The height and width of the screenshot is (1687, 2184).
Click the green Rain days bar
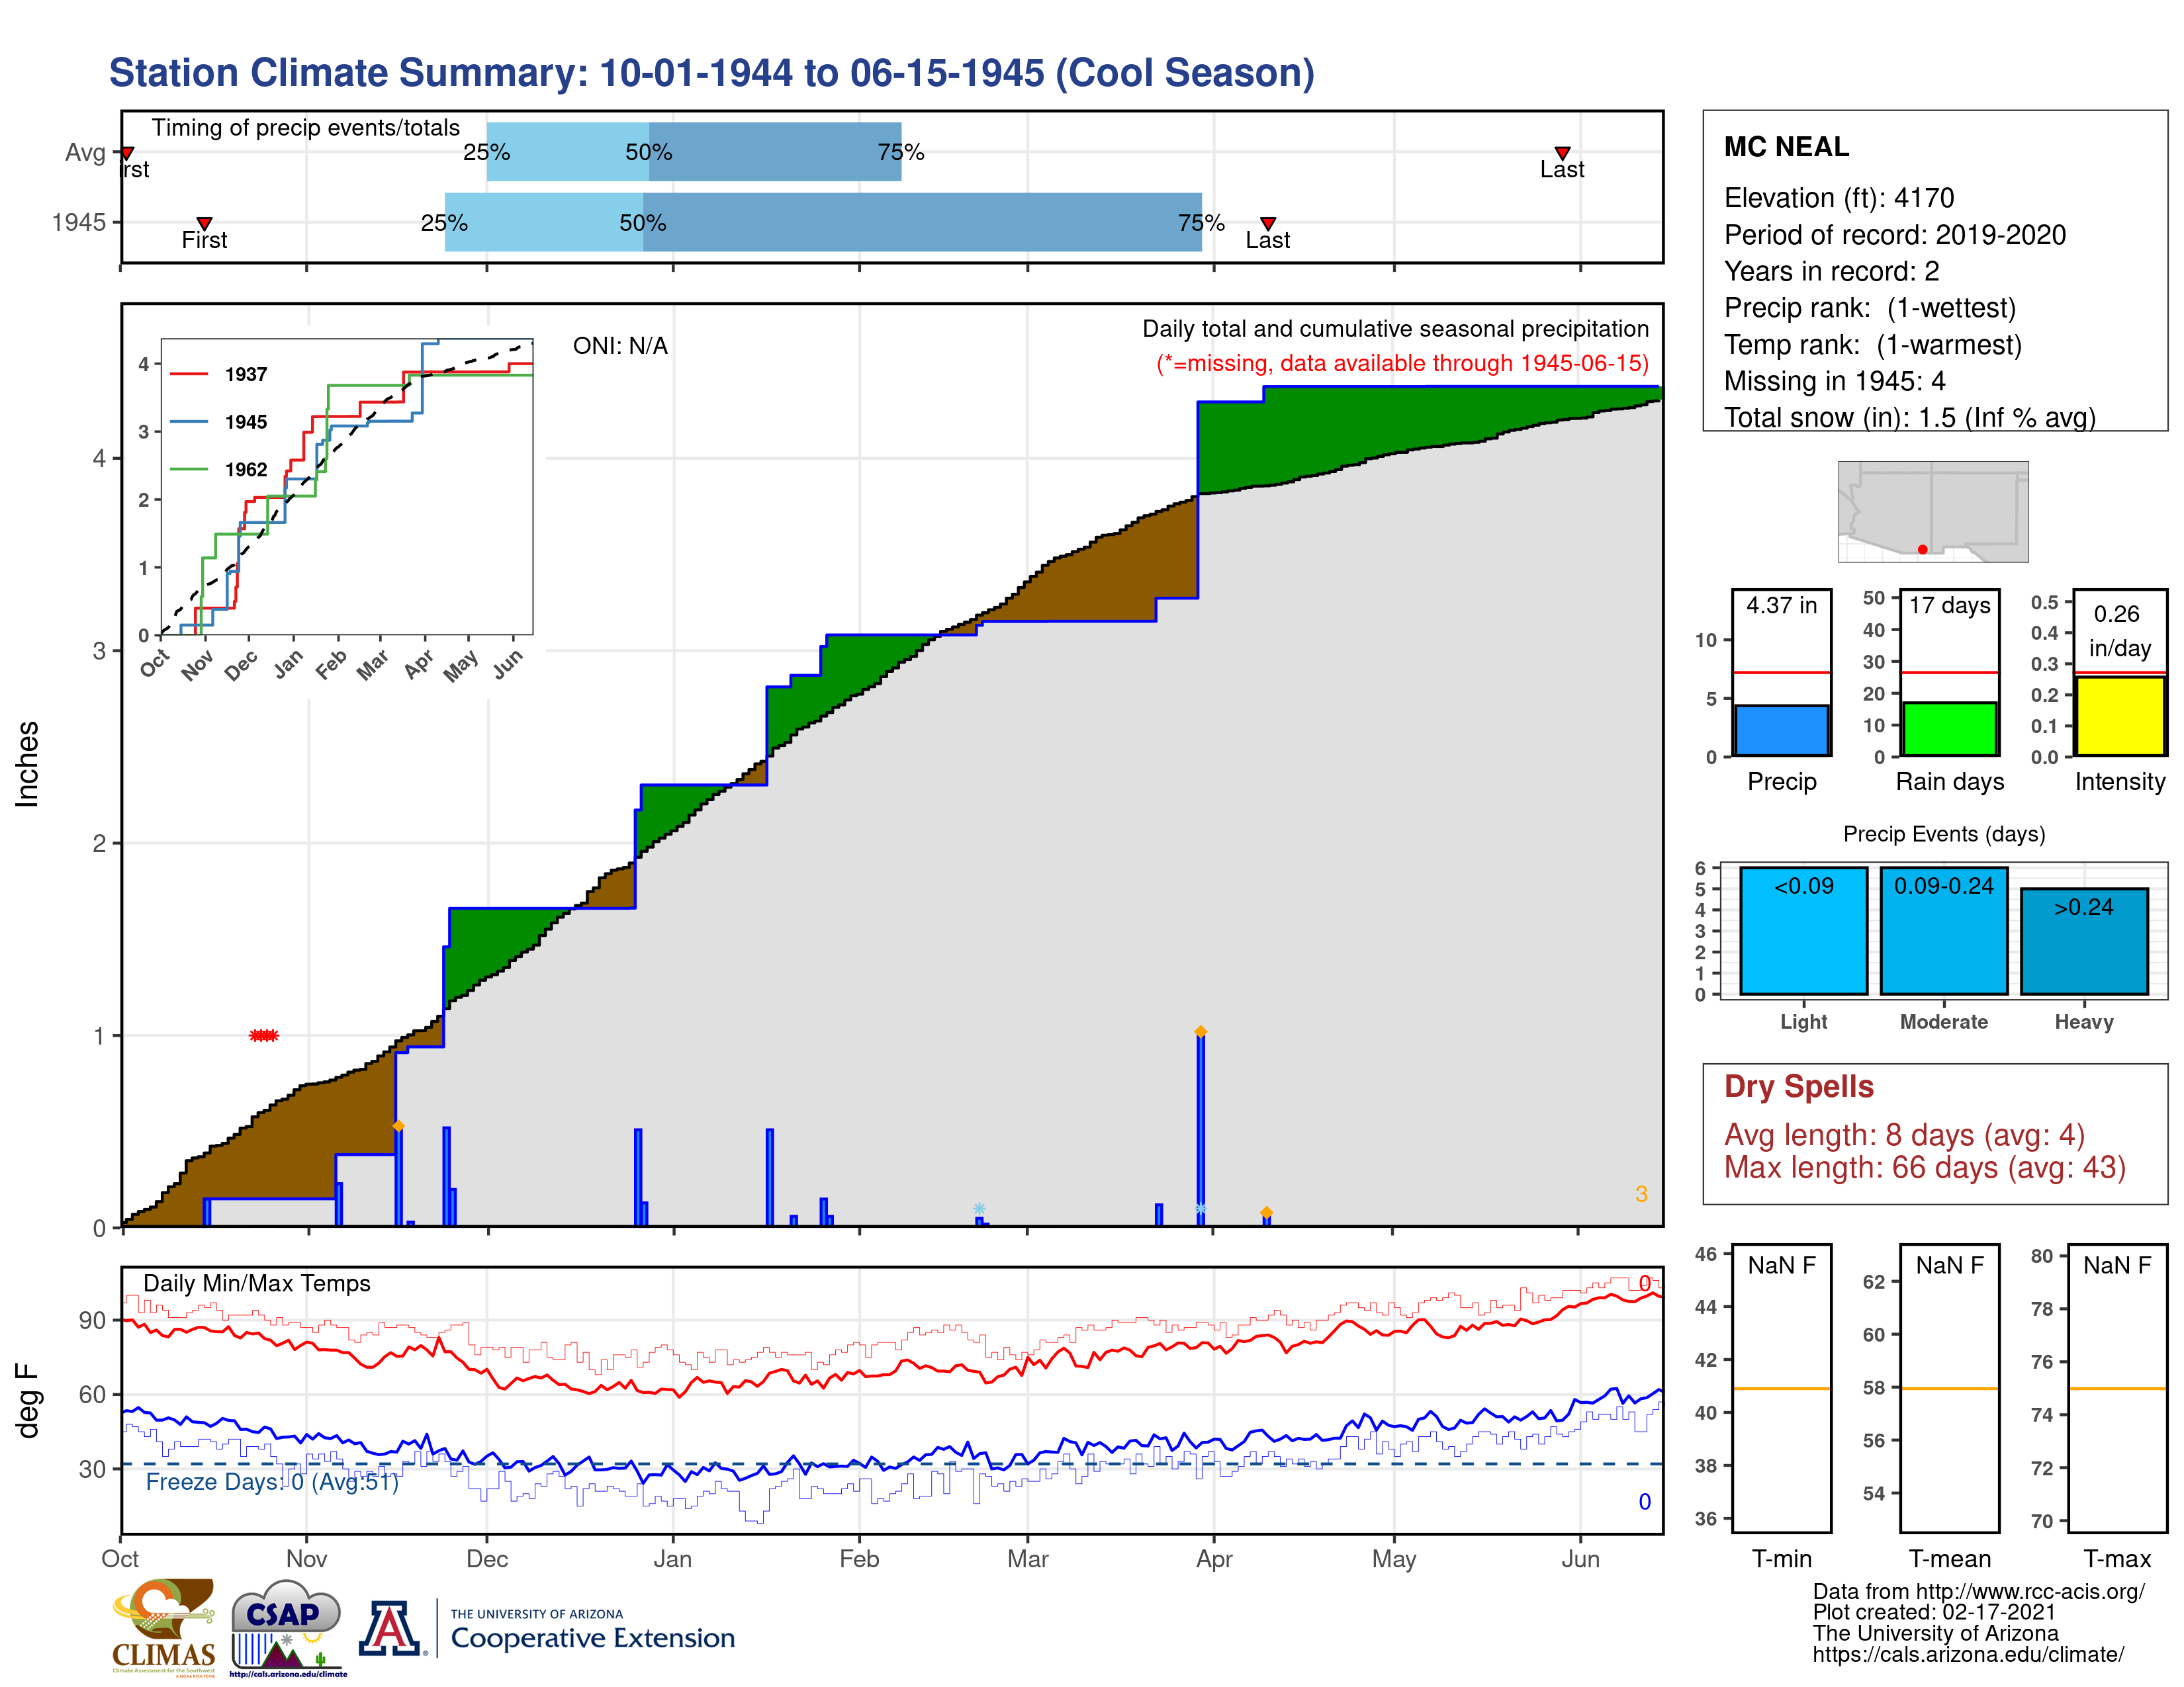pos(1949,728)
